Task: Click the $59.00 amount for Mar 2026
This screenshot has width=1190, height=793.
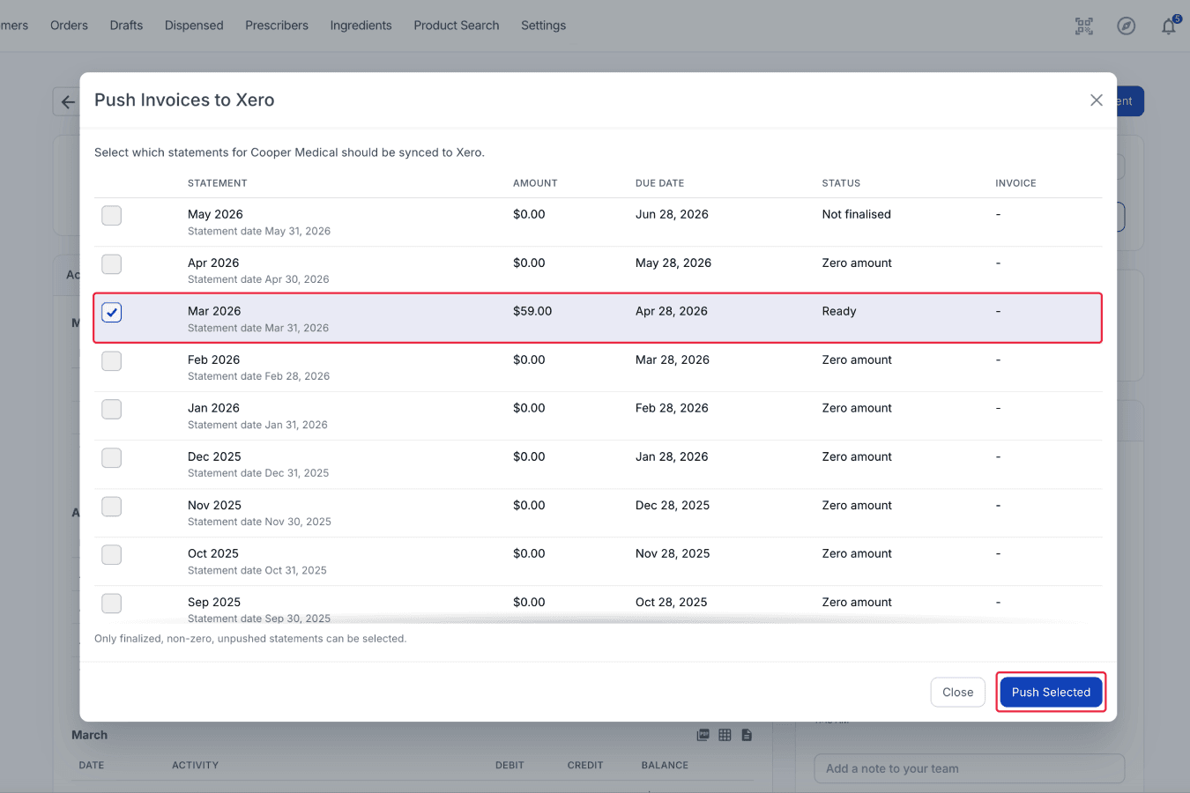Action: 532,311
